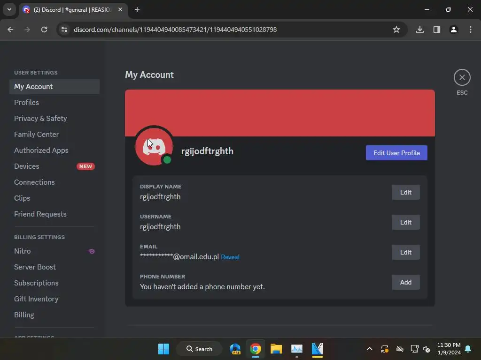The width and height of the screenshot is (481, 360).
Task: Open a new browser tab
Action: tap(137, 9)
